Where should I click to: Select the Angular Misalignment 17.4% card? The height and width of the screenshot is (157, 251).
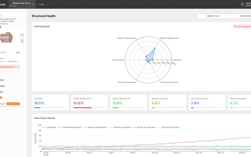pyautogui.click(x=129, y=102)
